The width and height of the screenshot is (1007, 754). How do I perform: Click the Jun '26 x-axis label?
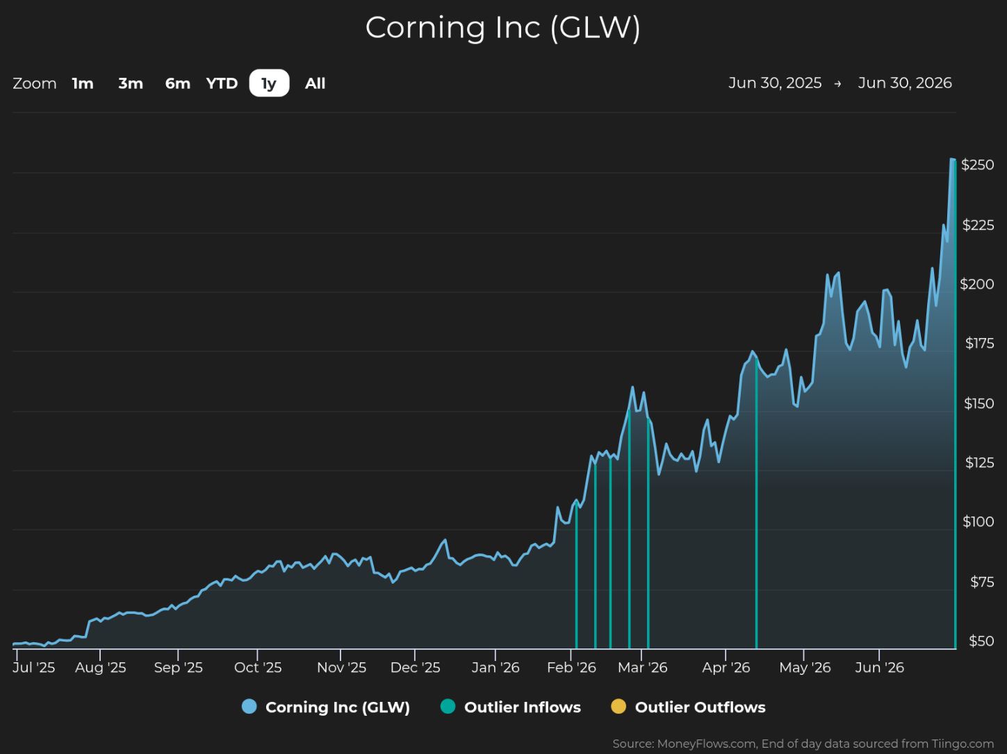pos(880,667)
